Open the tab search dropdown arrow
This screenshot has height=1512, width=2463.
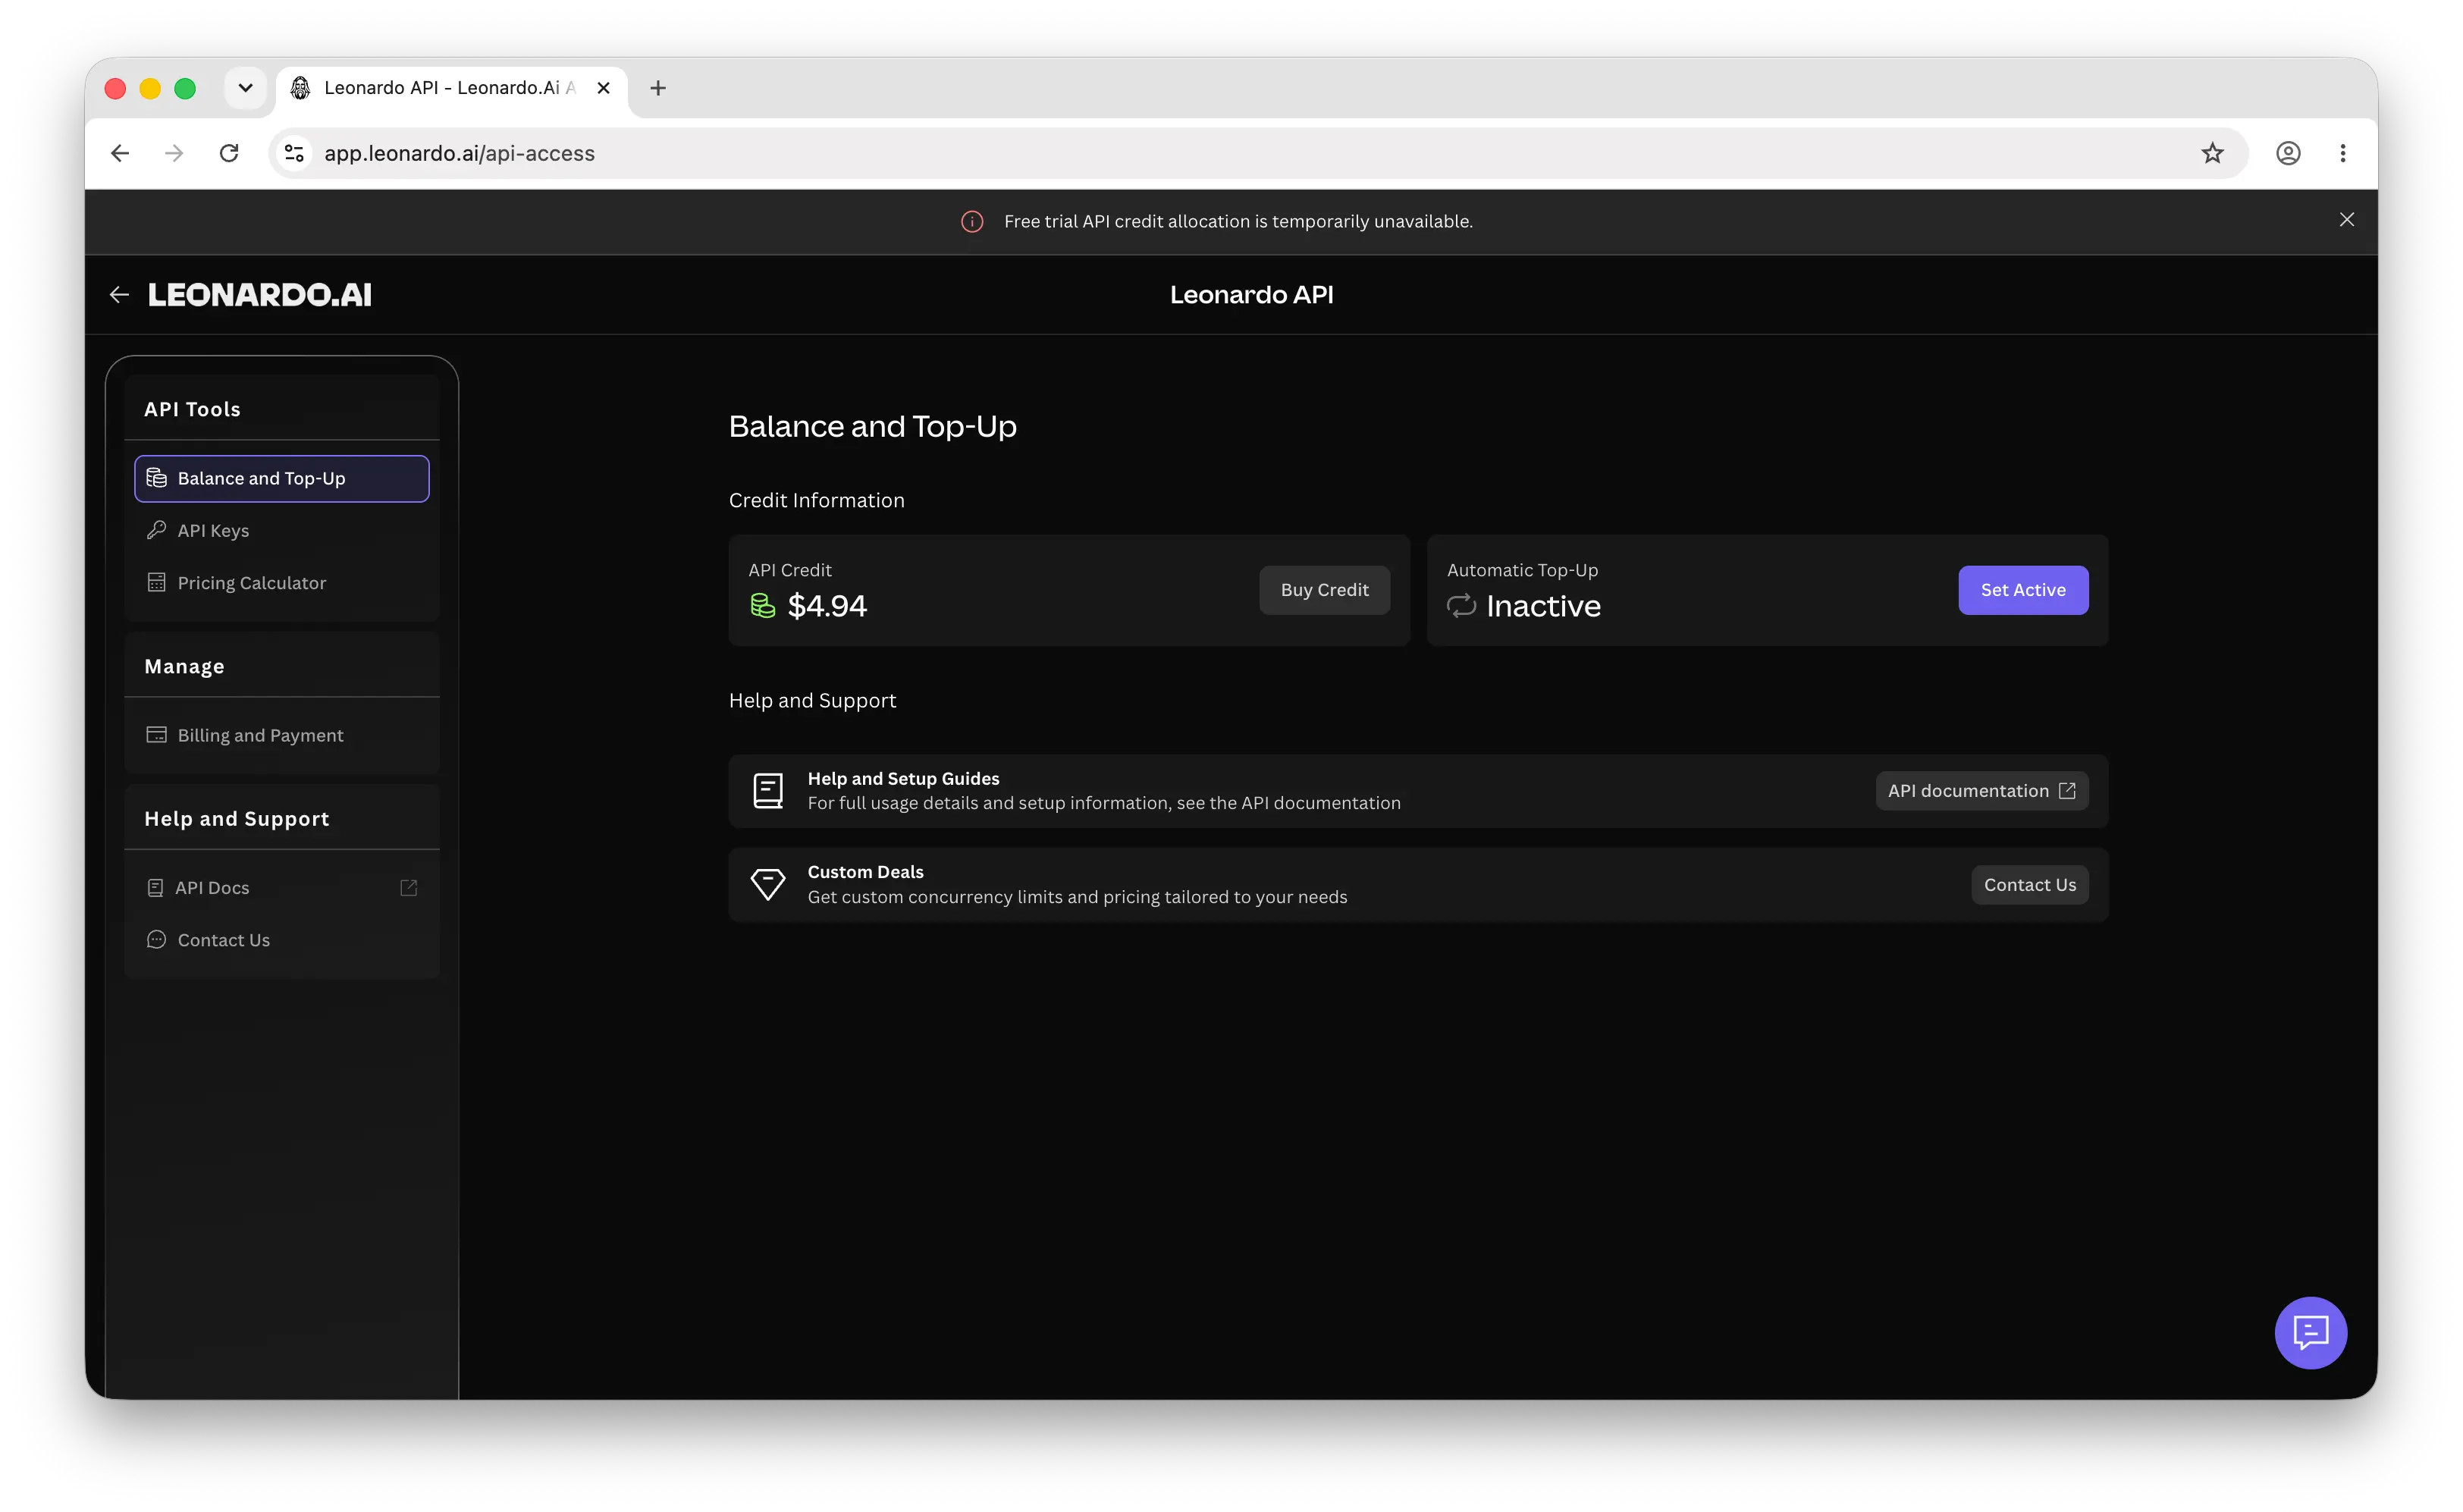pos(245,88)
